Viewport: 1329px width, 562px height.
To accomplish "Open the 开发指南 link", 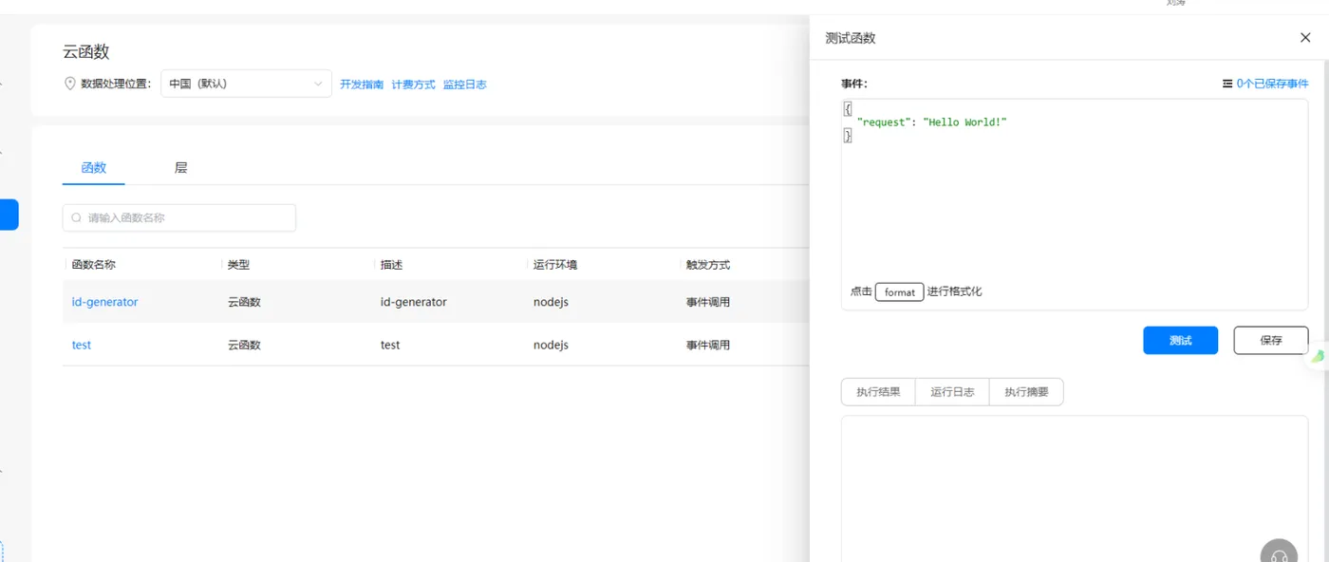I will pyautogui.click(x=362, y=84).
